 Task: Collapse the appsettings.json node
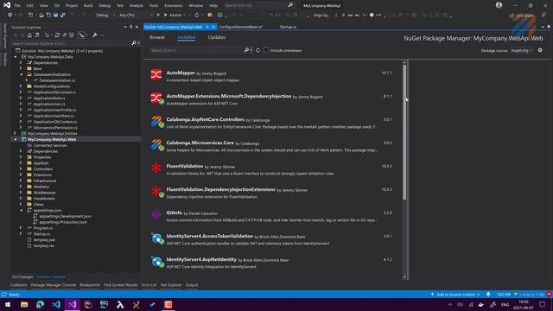point(21,210)
